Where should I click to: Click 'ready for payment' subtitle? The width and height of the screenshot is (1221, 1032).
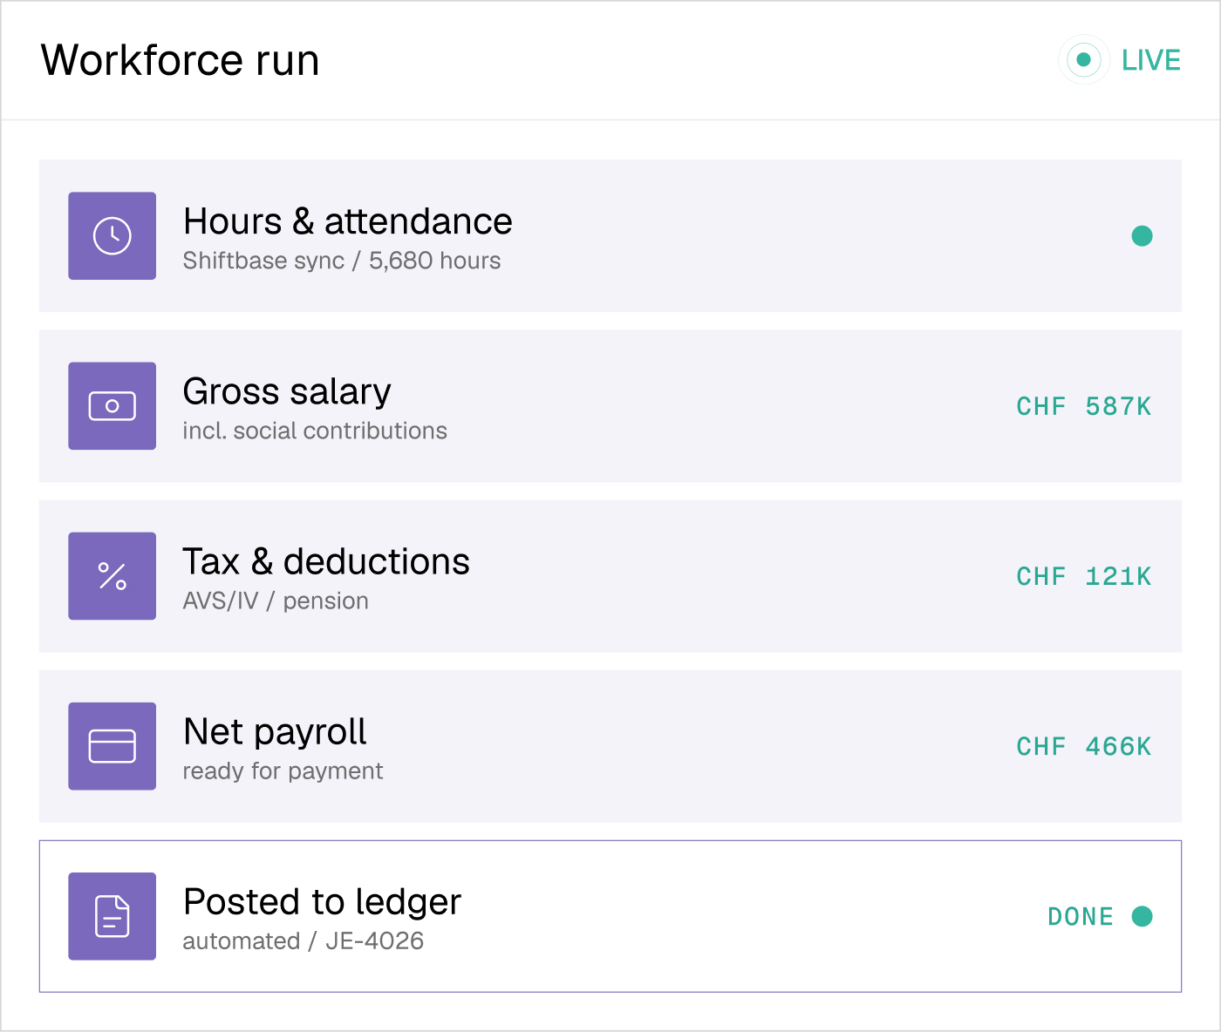click(x=283, y=771)
